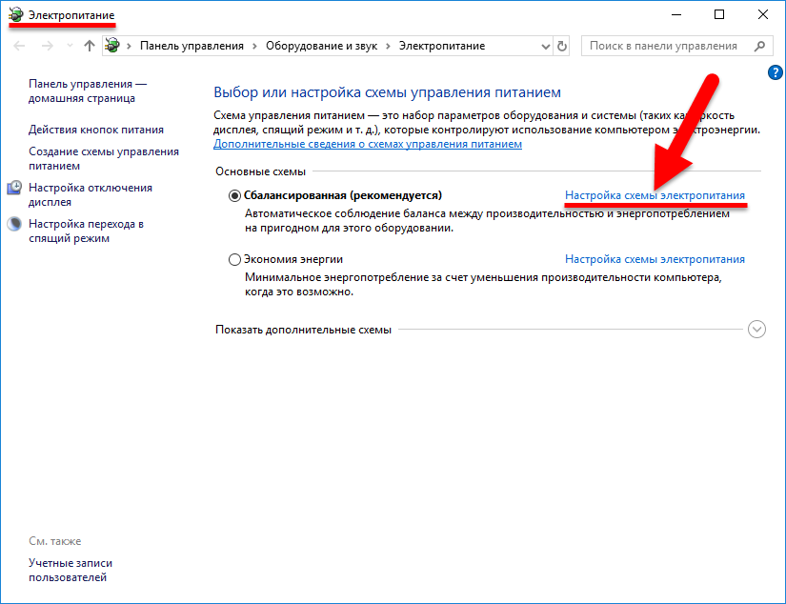The width and height of the screenshot is (786, 604).
Task: Select the Экономия энергии radio button
Action: tap(234, 260)
